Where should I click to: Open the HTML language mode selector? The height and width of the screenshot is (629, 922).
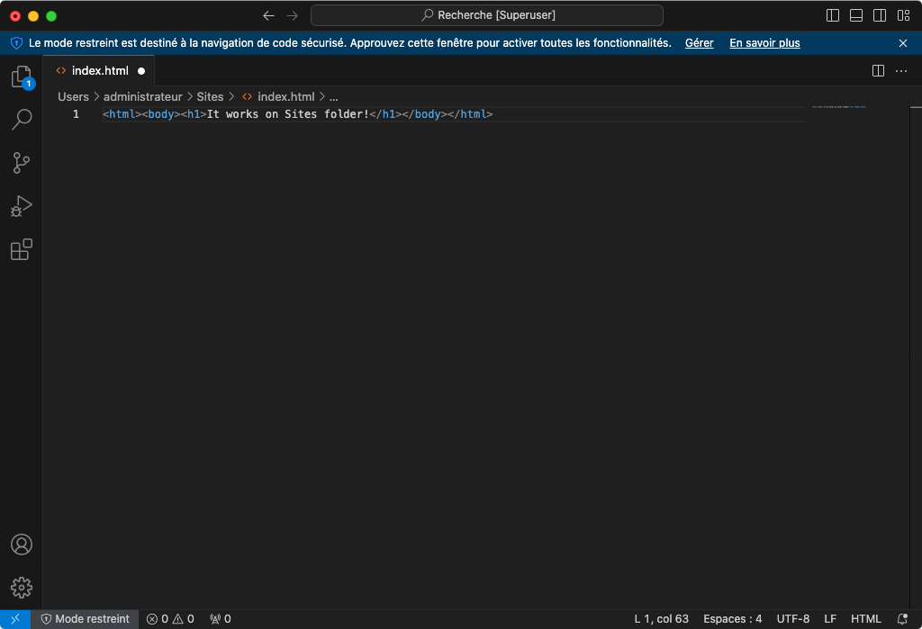[866, 619]
